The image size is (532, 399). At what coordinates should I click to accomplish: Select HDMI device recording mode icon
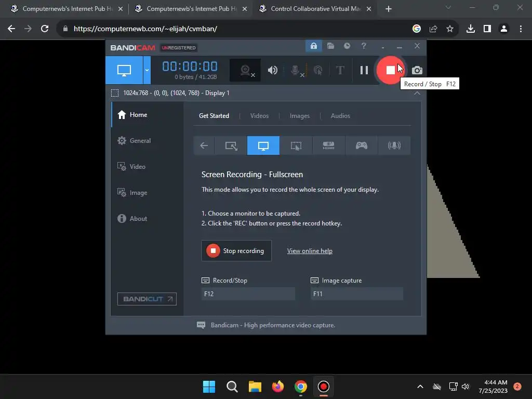328,145
